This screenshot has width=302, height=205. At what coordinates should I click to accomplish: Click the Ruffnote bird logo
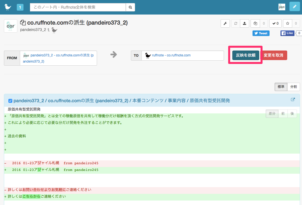[8, 7]
